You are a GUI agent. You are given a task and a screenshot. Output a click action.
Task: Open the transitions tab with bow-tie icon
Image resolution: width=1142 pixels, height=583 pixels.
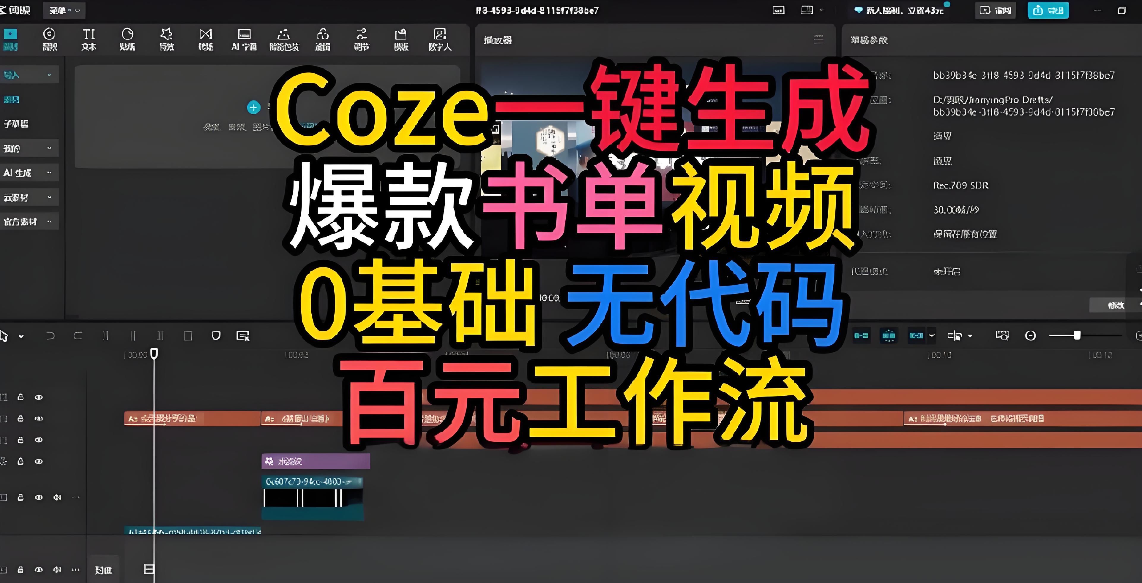coord(206,39)
